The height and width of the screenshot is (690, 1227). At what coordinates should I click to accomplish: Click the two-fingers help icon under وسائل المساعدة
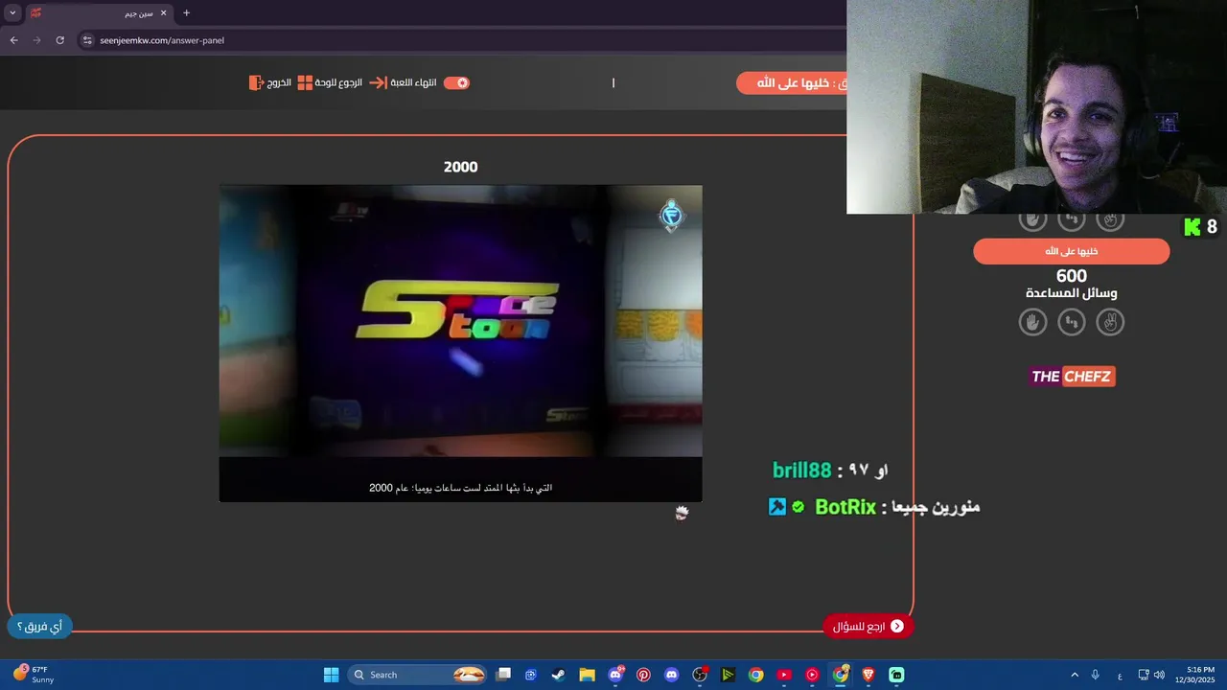1110,322
